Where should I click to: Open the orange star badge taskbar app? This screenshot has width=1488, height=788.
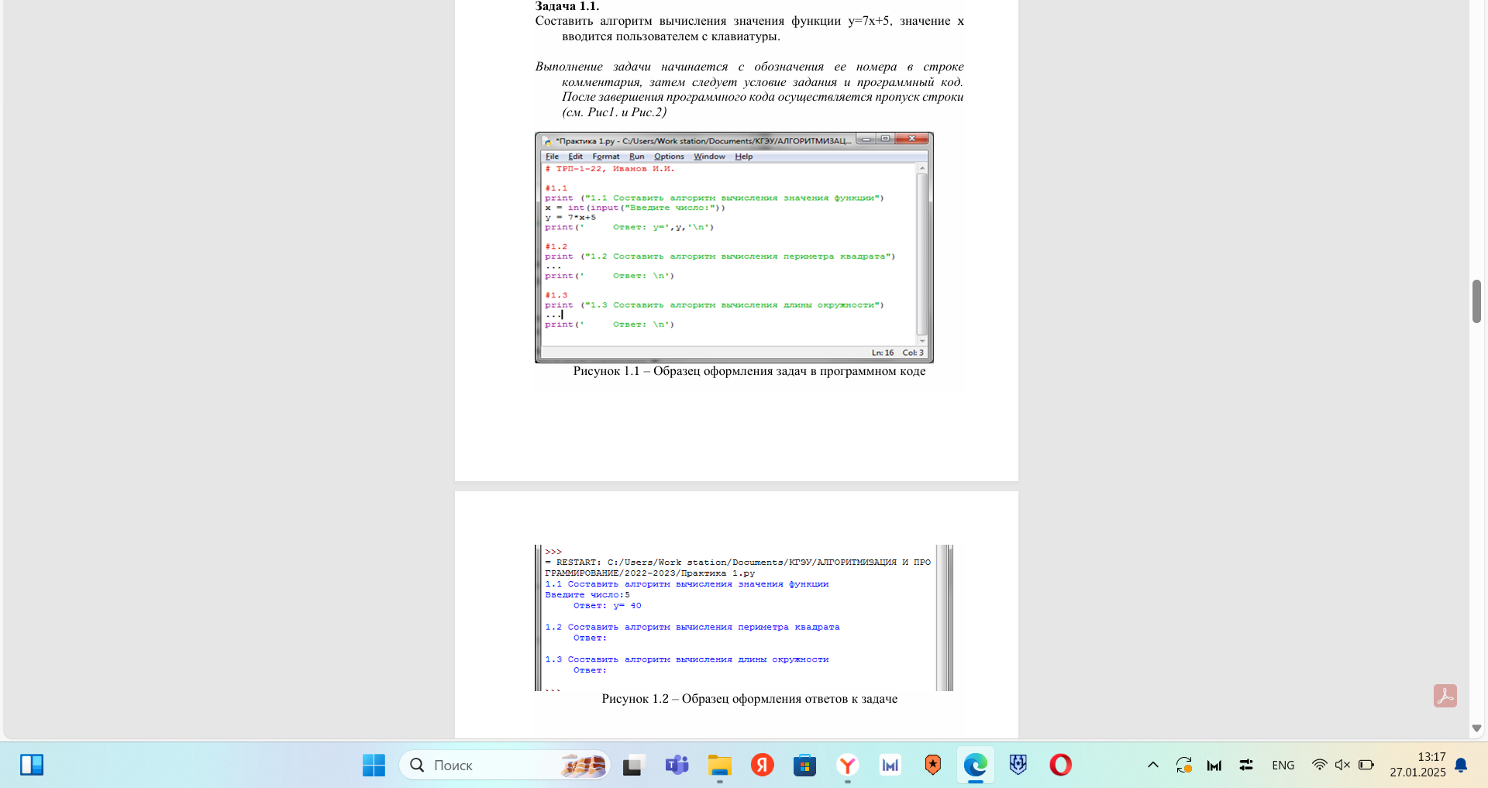933,766
